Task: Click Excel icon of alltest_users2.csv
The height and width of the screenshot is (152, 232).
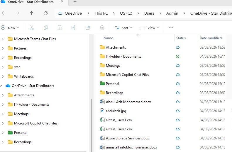Action: coord(102,129)
